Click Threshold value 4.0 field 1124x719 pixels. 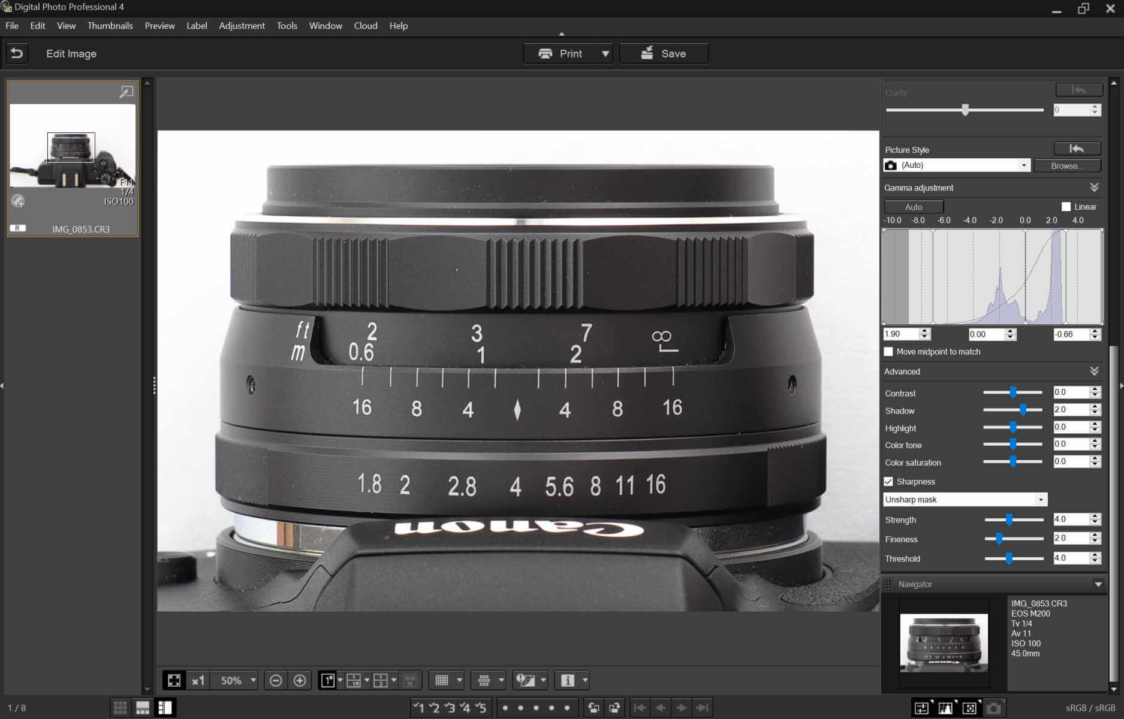point(1071,558)
